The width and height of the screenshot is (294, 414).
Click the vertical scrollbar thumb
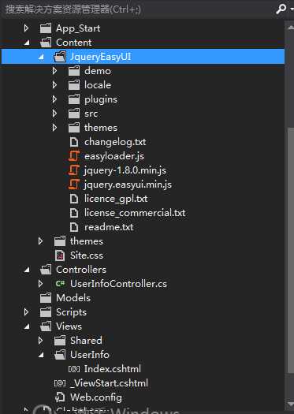[x=290, y=264]
